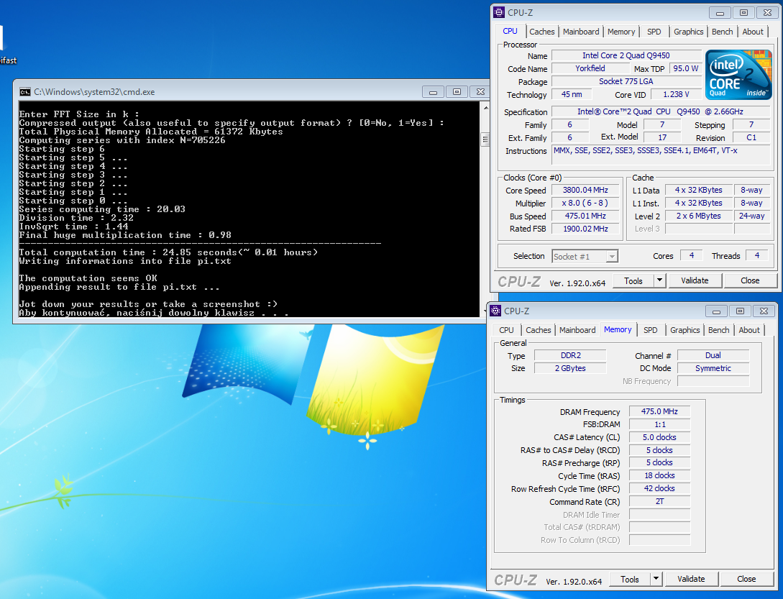Open Graphics tab in bottom CPU-Z window
783x599 pixels.
click(684, 330)
